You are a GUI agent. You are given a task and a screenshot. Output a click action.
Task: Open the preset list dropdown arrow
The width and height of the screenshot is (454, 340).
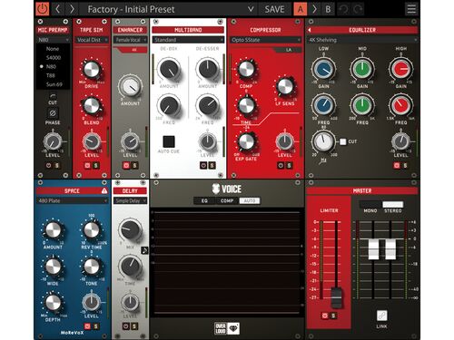click(x=251, y=9)
